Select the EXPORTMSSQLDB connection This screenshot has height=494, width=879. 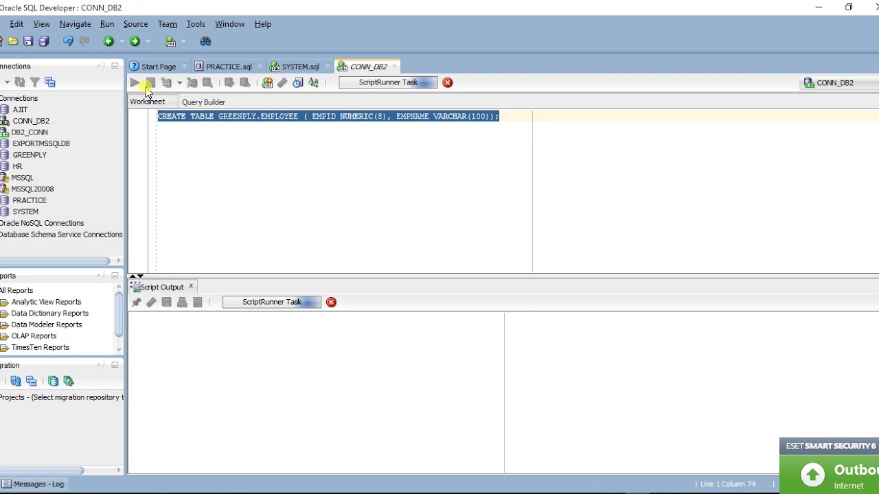coord(41,143)
